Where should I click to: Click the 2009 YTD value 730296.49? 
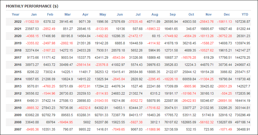pyautogui.click(x=242, y=115)
